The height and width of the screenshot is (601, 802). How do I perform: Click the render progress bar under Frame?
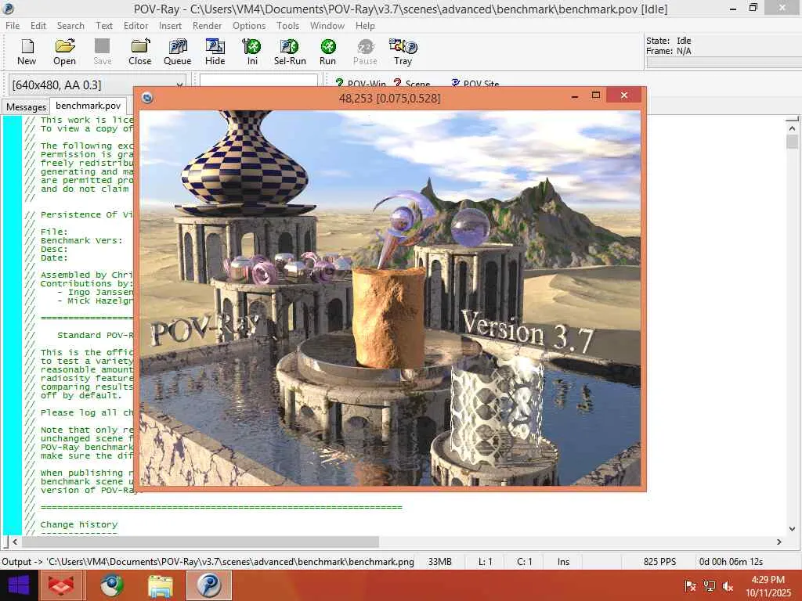pos(723,63)
